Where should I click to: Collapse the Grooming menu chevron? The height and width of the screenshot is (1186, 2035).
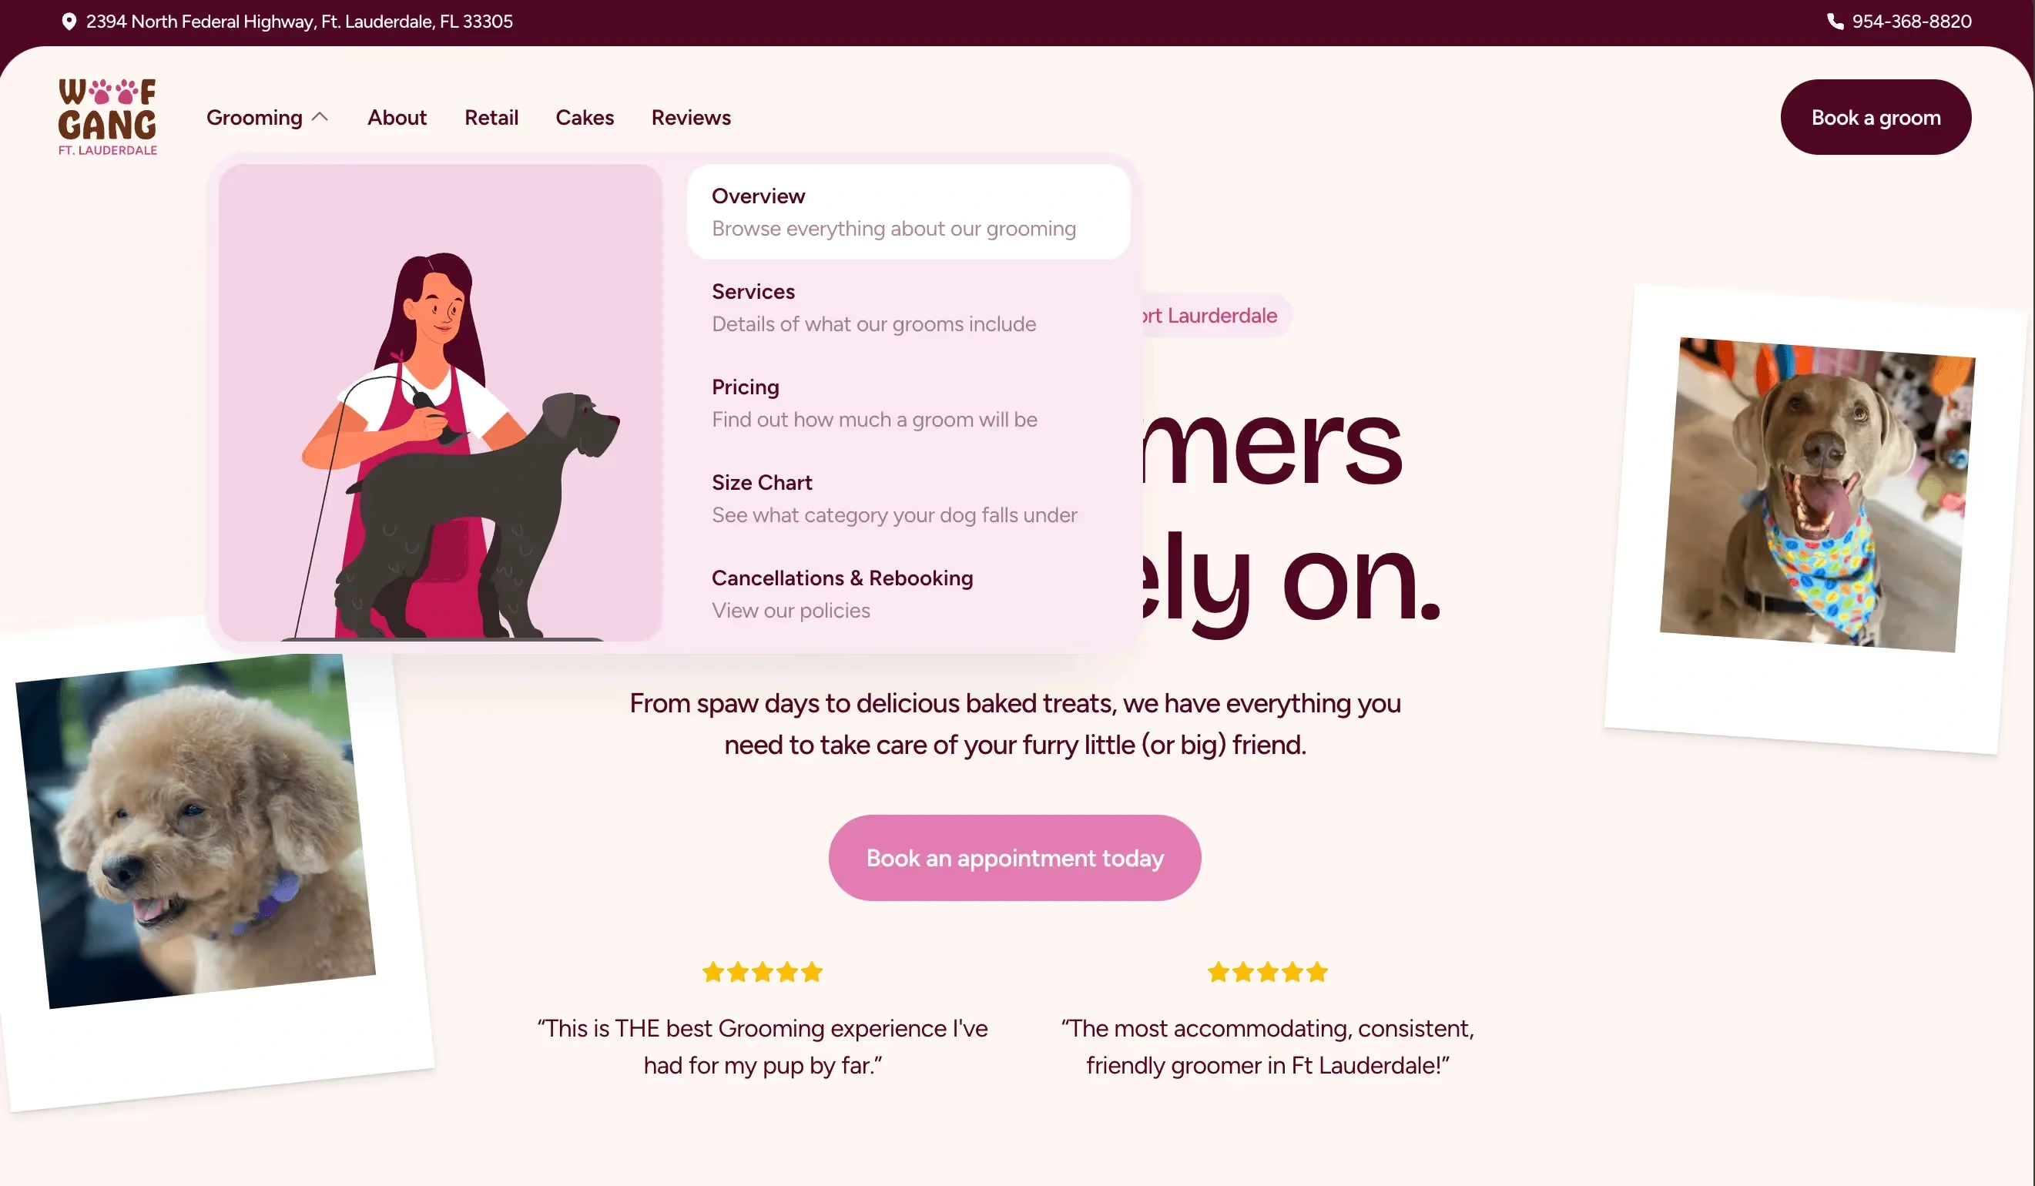coord(320,117)
